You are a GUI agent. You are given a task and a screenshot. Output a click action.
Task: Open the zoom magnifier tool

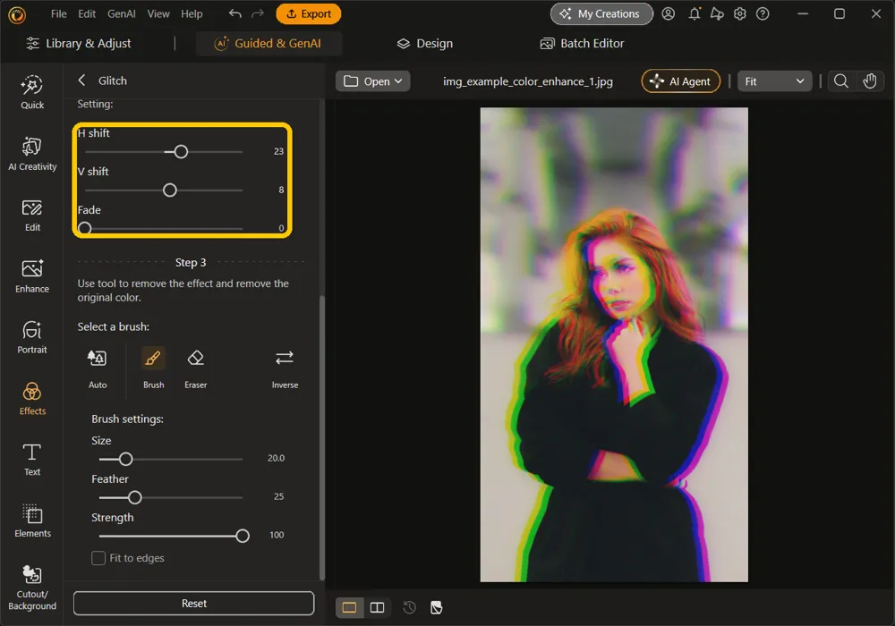[840, 81]
